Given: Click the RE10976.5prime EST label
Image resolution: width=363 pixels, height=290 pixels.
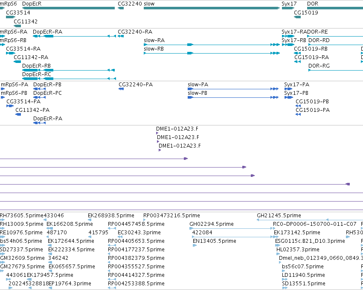Looking at the screenshot, I should point(21,233).
